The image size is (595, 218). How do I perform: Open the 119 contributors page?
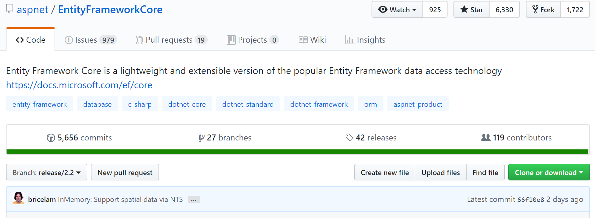pos(516,138)
